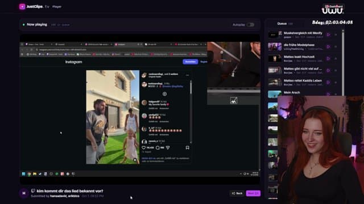This screenshot has width=364, height=204.
Task: Load more comments with plus circle
Action: pyautogui.click(x=164, y=94)
